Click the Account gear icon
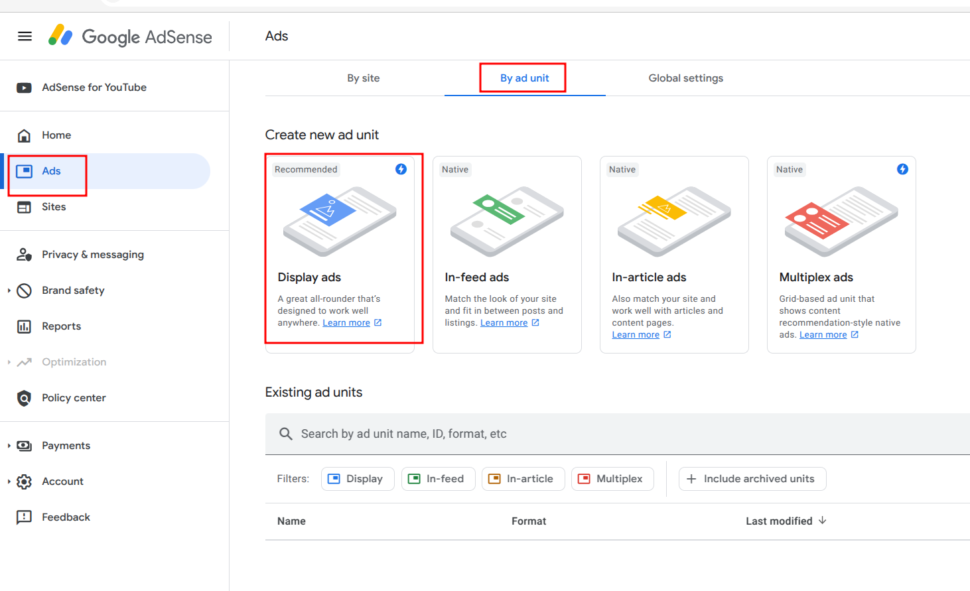 coord(24,482)
